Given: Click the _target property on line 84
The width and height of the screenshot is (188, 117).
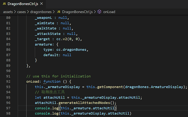Looking at the screenshot, I should (42, 39).
